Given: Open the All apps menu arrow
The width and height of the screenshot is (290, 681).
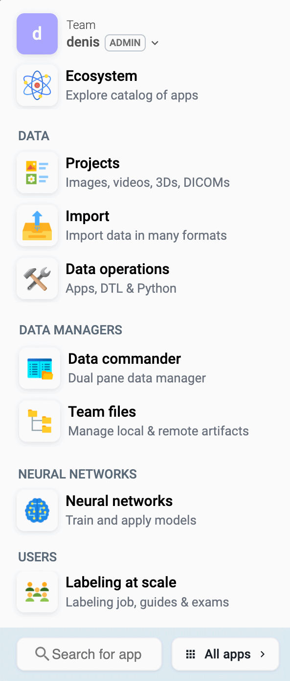Looking at the screenshot, I should point(263,654).
